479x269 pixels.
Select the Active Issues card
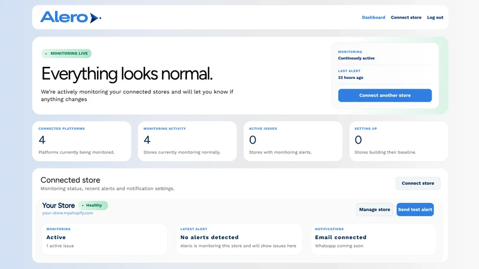point(293,141)
